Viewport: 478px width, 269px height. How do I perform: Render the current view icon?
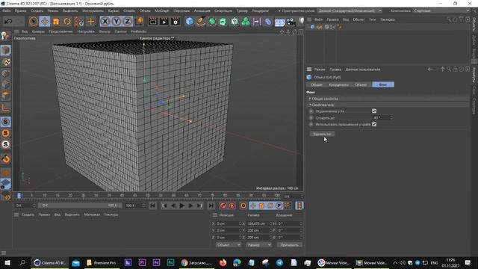pos(153,22)
